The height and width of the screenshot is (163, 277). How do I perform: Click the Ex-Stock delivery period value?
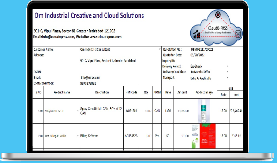coord(196,66)
